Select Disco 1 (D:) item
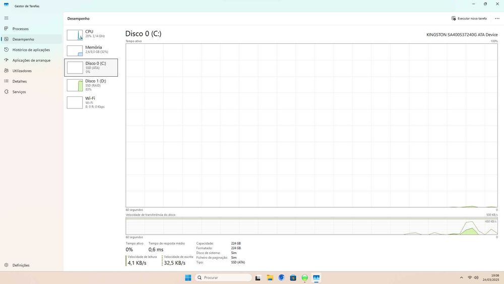Screen dimensions: 504x284 91,85
